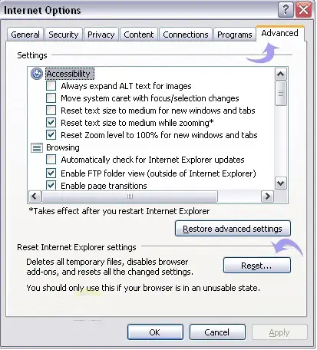Switch to the Security tab
317x350 pixels.
[64, 35]
